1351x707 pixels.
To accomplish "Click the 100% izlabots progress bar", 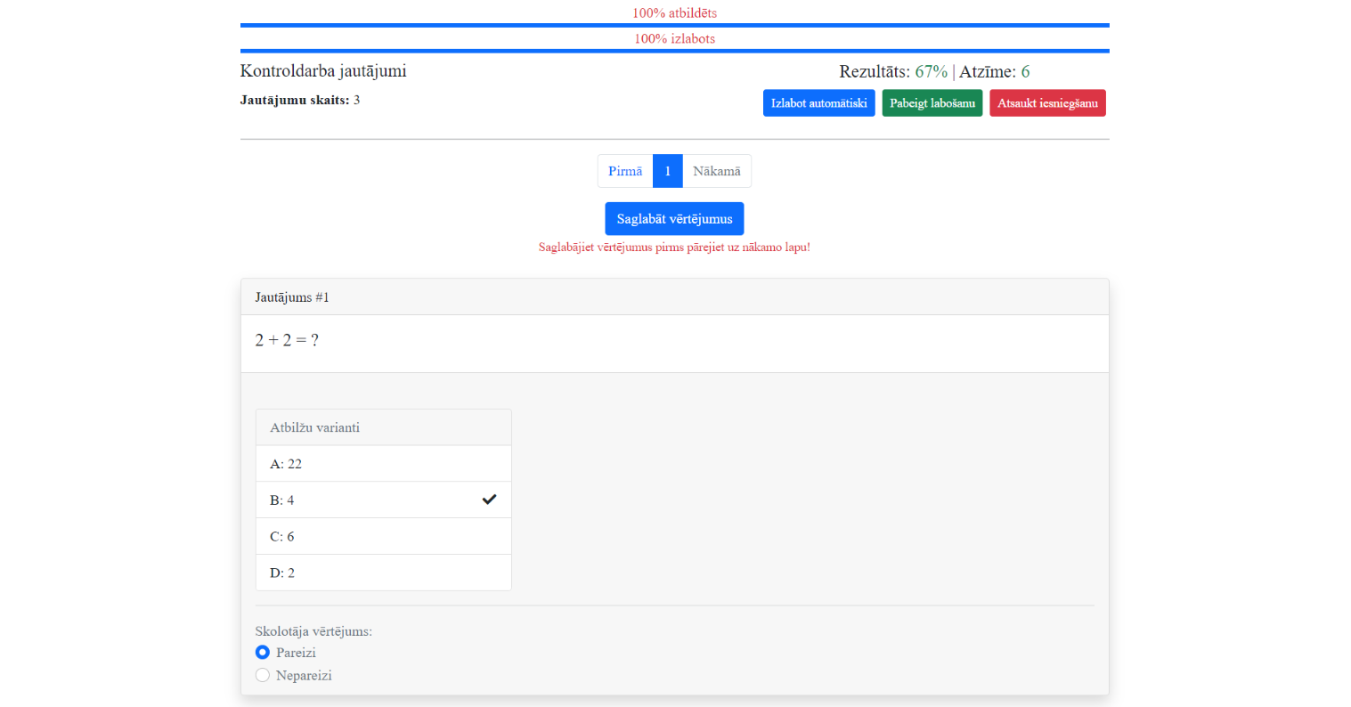I will tap(674, 51).
